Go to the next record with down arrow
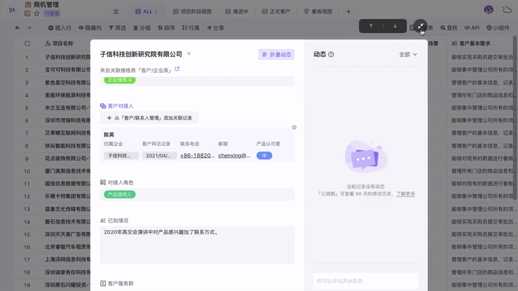Viewport: 518px width, 291px height. 395,26
